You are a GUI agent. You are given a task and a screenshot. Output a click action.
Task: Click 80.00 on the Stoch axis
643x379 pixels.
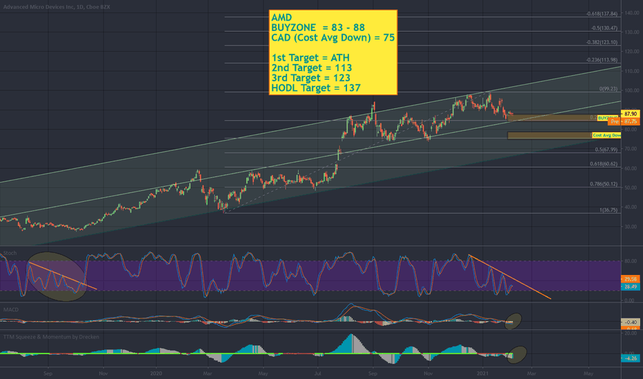tap(631, 261)
